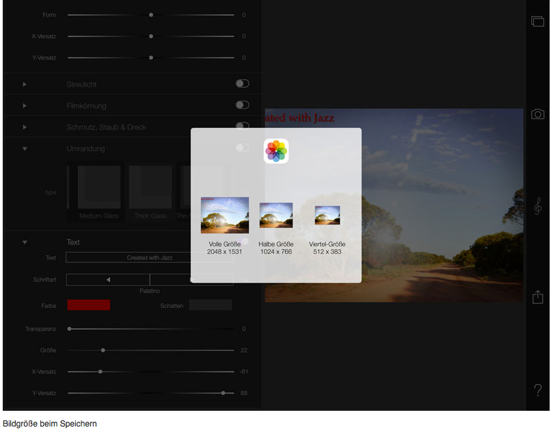
Task: Open help with the question mark icon
Action: point(537,390)
